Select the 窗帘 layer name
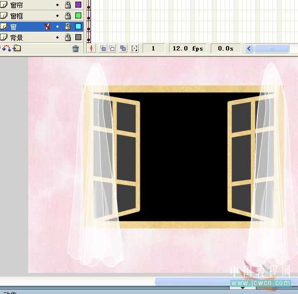The height and width of the screenshot is (294, 298). 17,5
